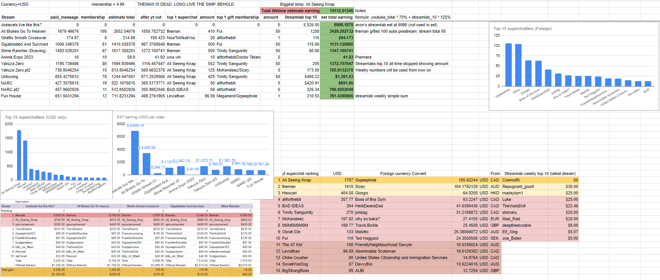The image size is (660, 280).
Task: Select the 'EST earning (USD) per video' chart title
Action: (x=141, y=117)
